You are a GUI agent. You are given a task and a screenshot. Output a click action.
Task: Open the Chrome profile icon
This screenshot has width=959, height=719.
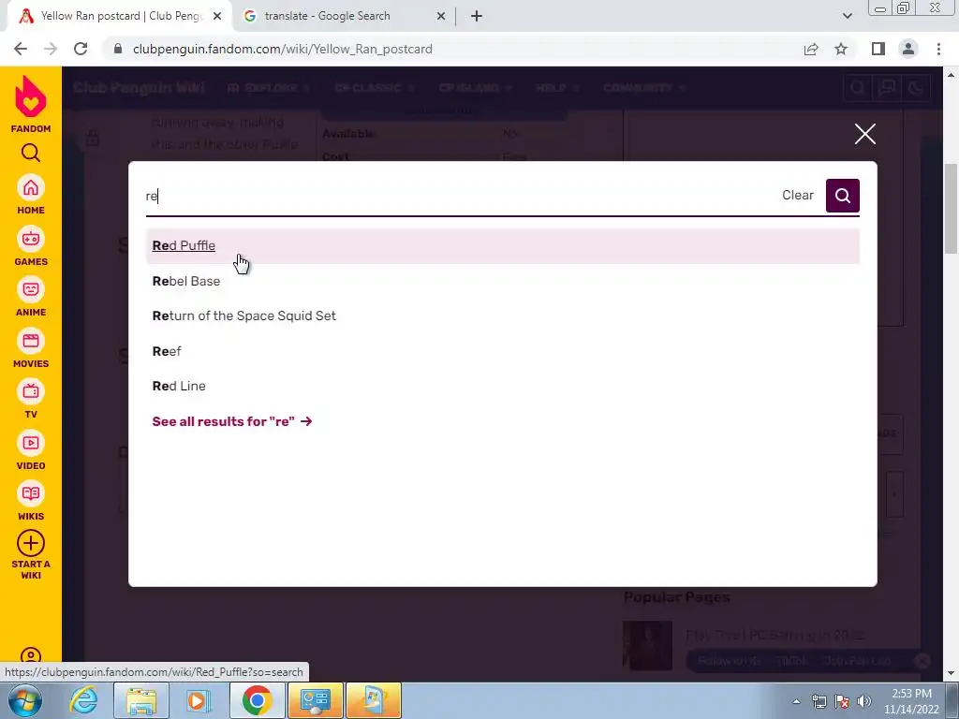coord(908,49)
